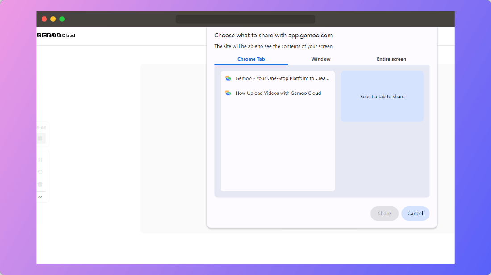Maximize the window with the green button
This screenshot has width=491, height=275.
62,19
